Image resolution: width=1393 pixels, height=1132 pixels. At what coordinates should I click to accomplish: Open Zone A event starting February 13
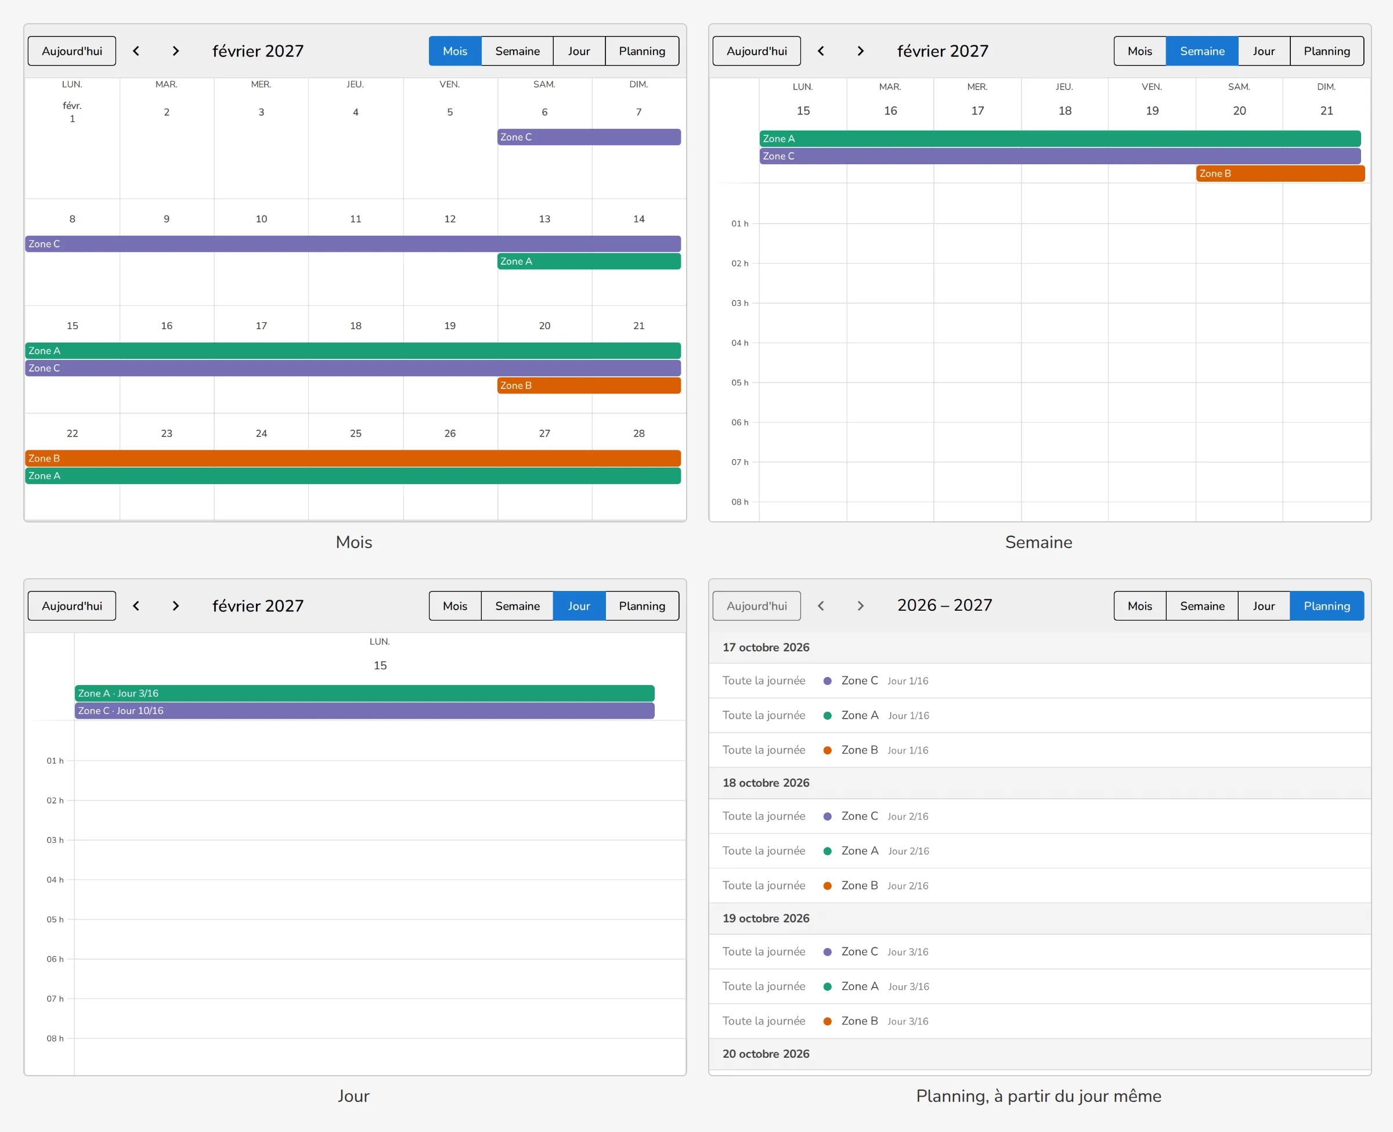589,261
